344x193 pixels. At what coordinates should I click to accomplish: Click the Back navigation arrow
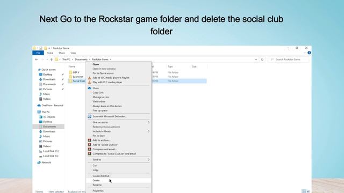[x=37, y=60]
